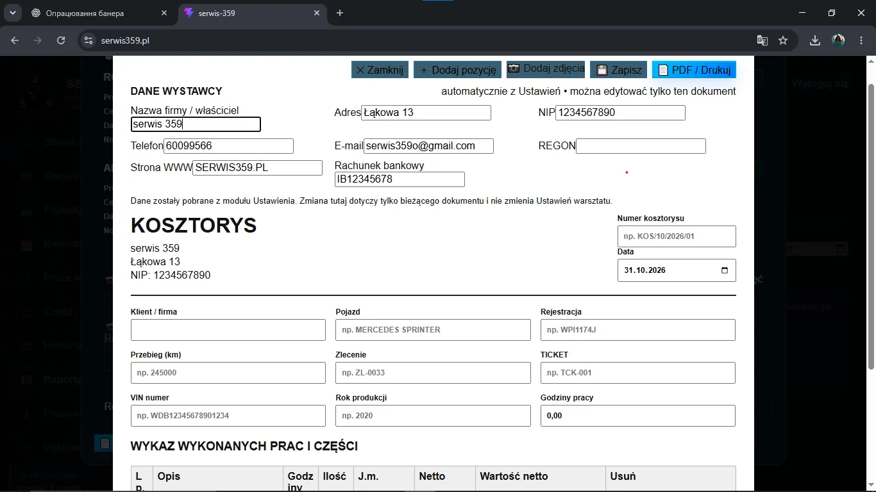This screenshot has width=876, height=492.
Task: Open the site information icon in address bar
Action: point(88,40)
